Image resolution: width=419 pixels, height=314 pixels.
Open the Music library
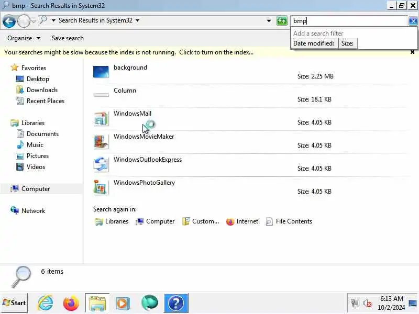click(x=35, y=145)
